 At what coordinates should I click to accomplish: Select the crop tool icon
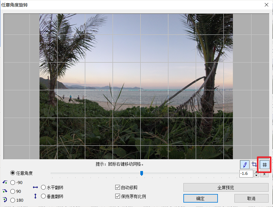[254, 165]
